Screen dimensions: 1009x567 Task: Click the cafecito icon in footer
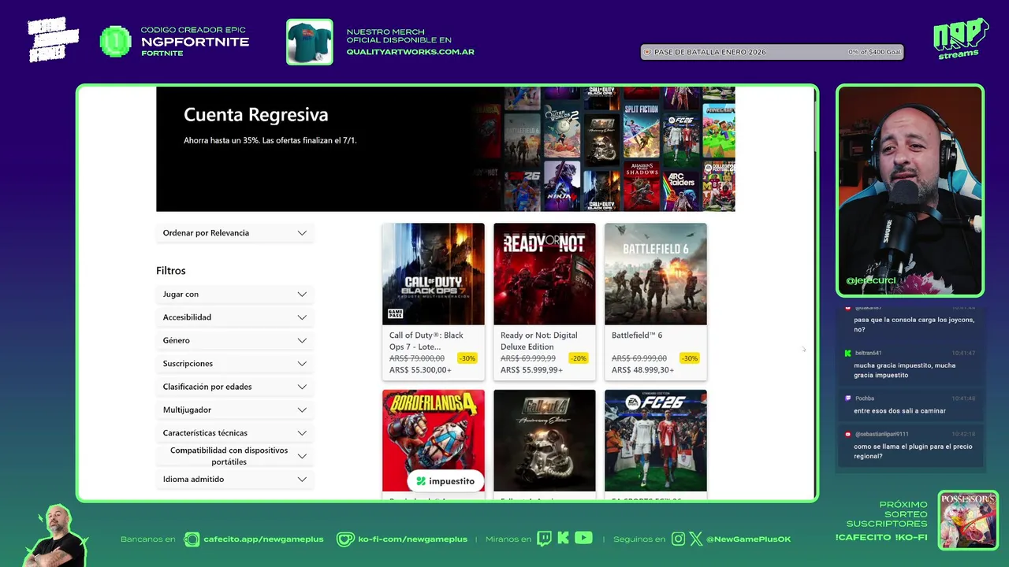coord(192,539)
